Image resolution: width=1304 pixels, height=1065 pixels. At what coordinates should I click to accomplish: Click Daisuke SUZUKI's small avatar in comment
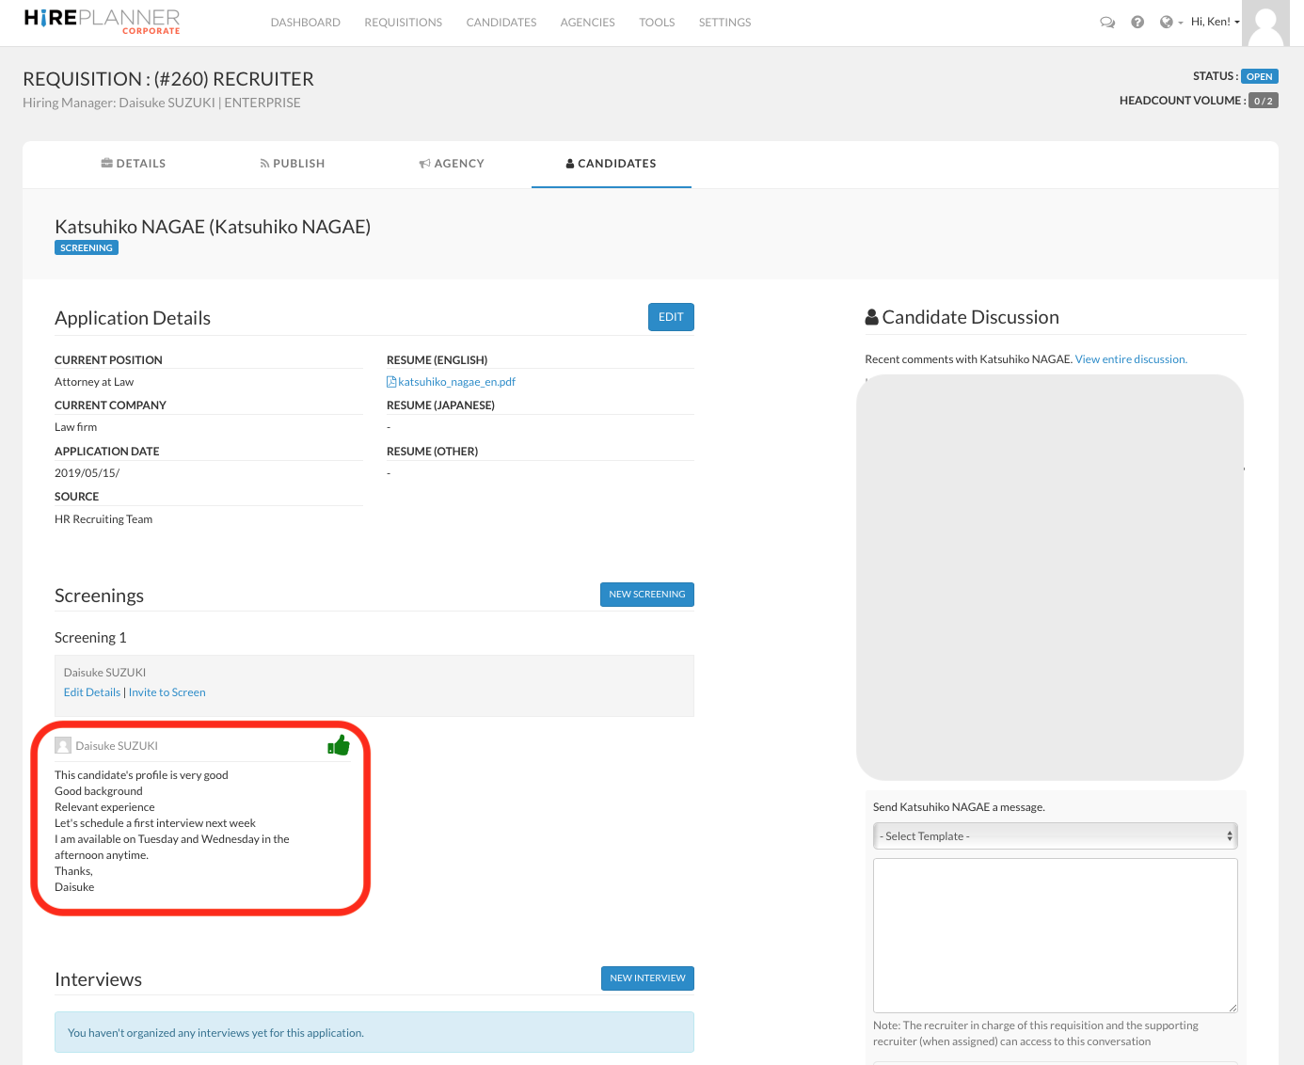coord(63,746)
